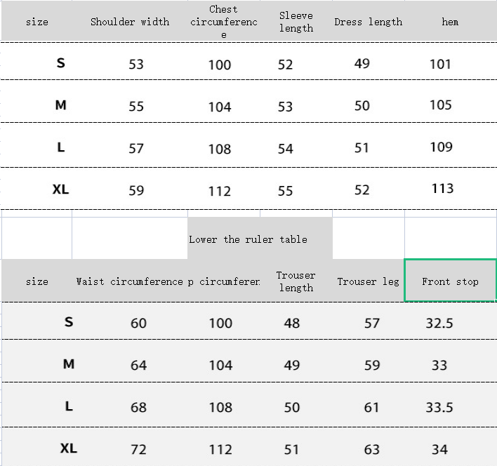Click the "Lower the ruler table" title cell
Image resolution: width=497 pixels, height=466 pixels.
tap(248, 239)
